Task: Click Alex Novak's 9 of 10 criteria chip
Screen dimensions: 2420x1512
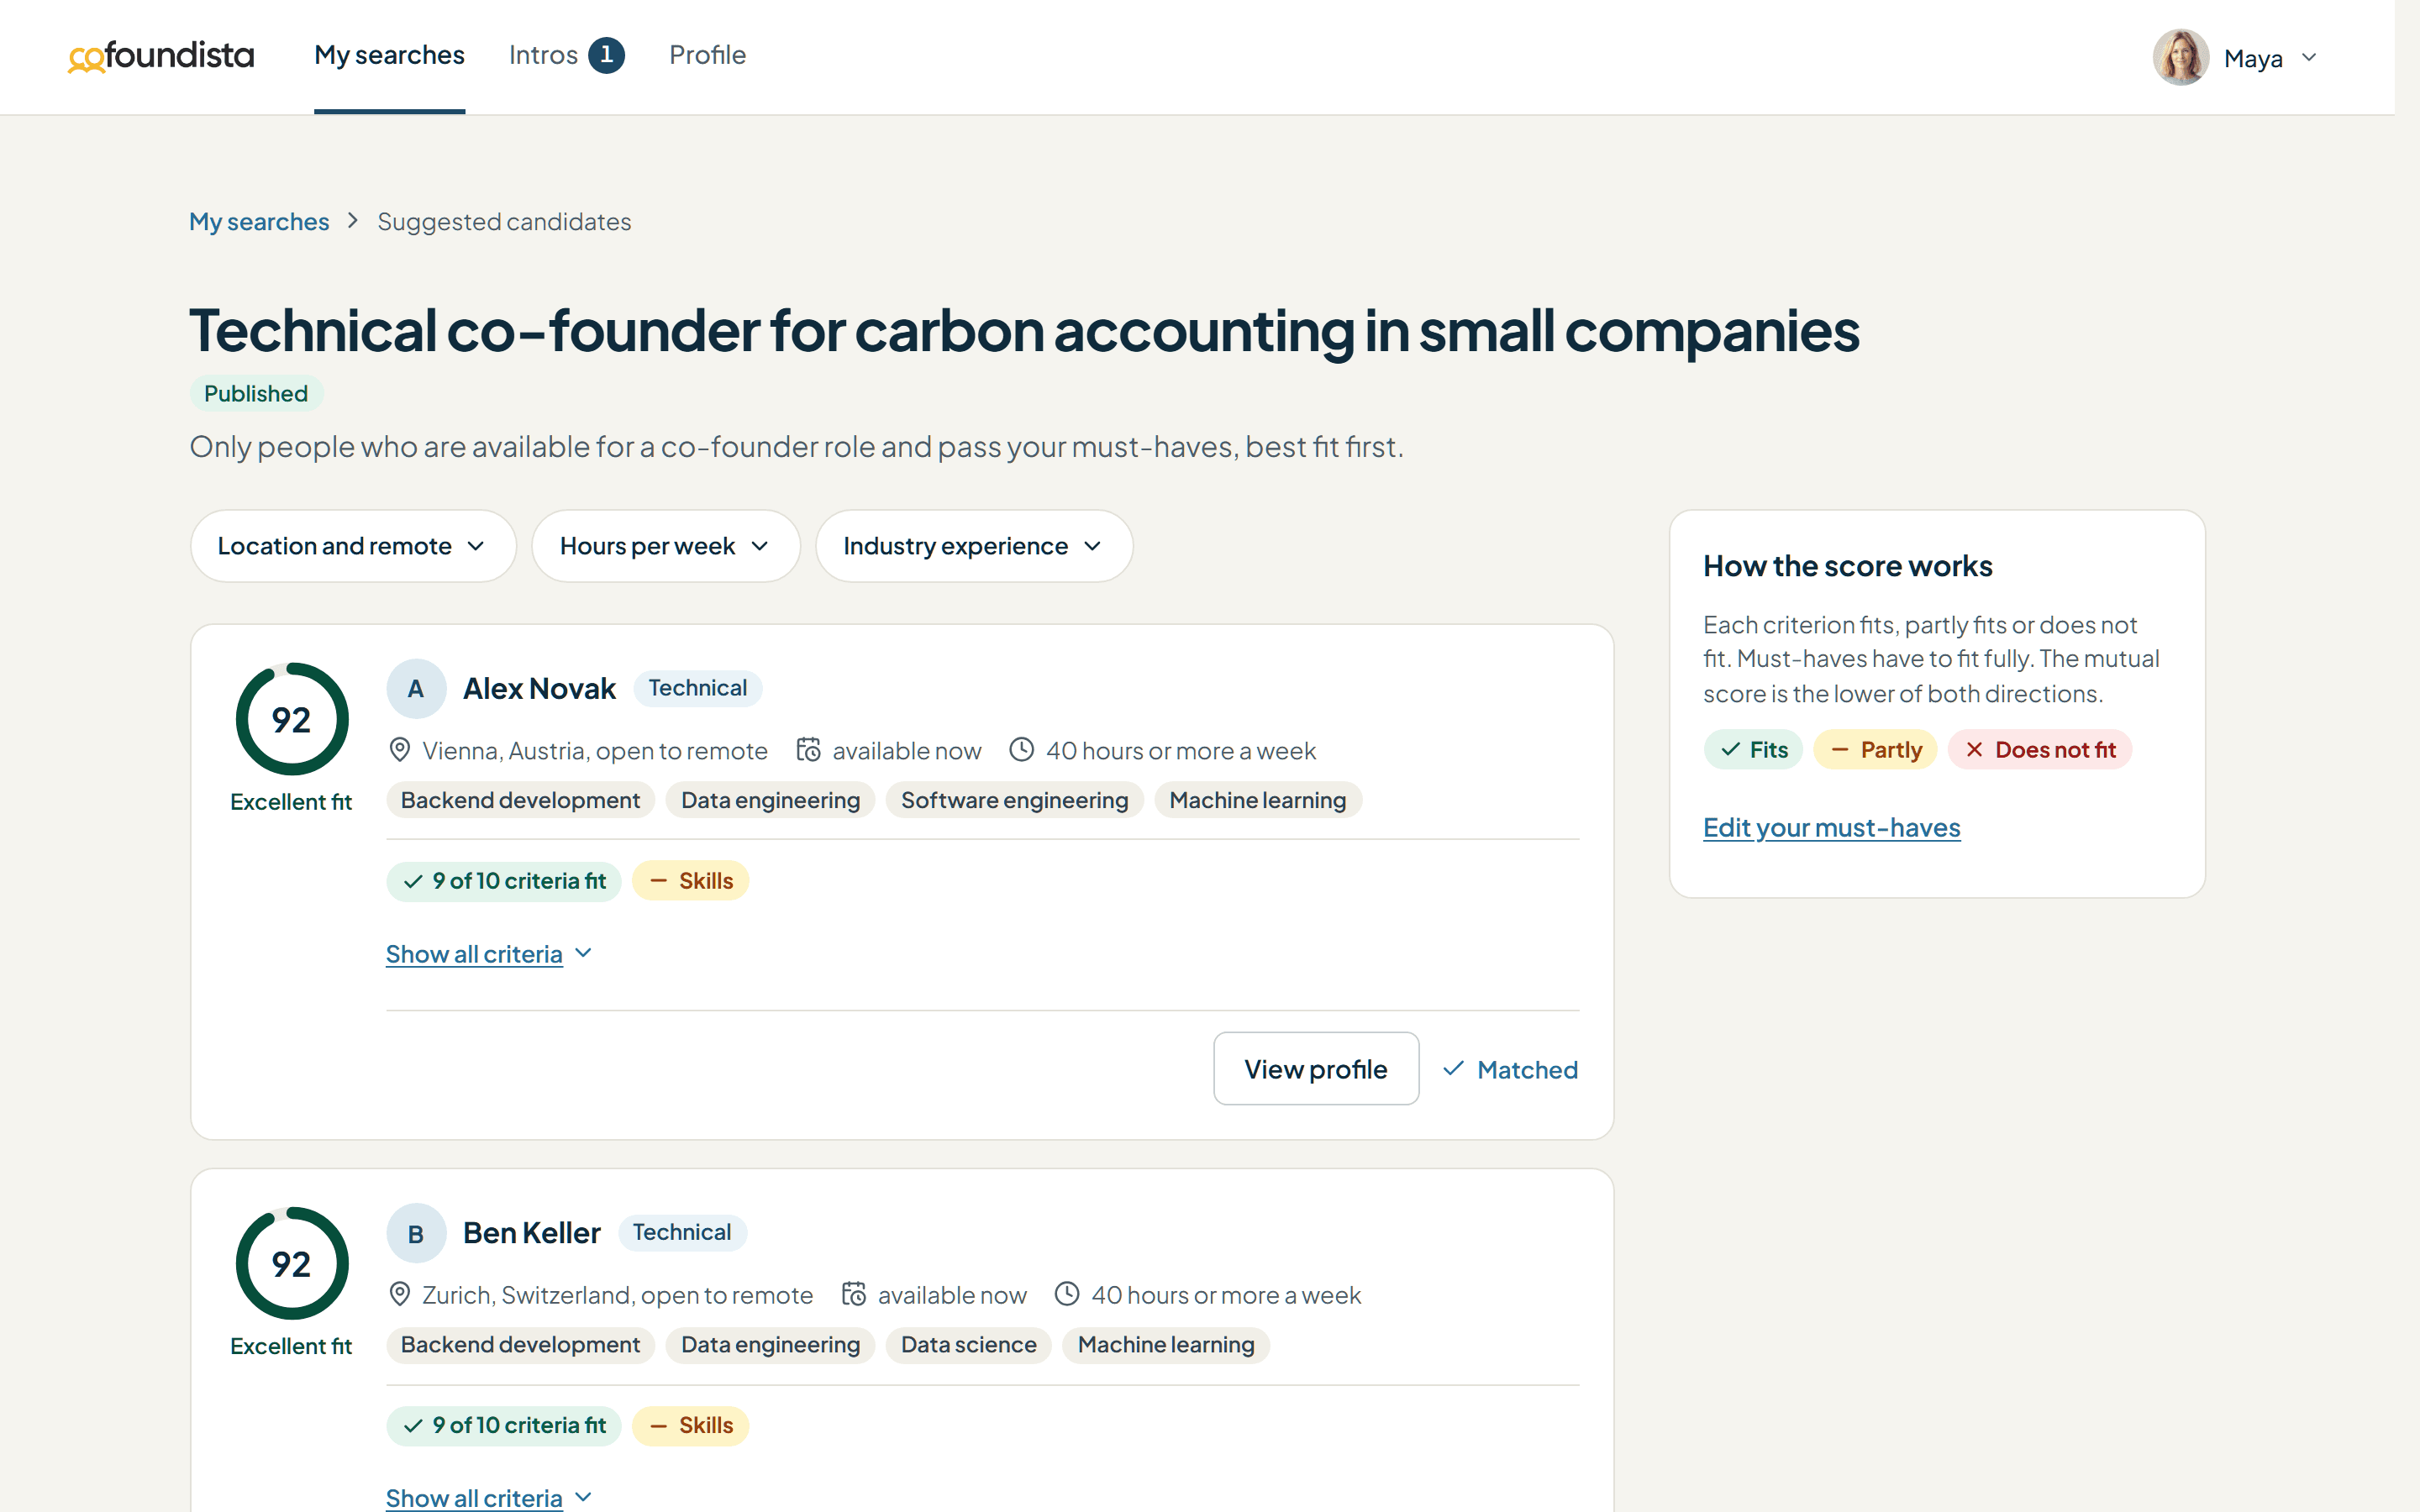Action: tap(504, 881)
